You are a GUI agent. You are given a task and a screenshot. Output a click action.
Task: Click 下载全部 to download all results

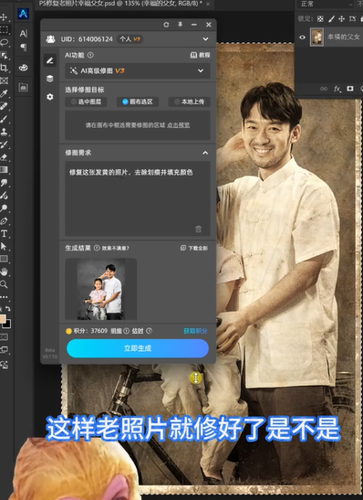pyautogui.click(x=194, y=248)
